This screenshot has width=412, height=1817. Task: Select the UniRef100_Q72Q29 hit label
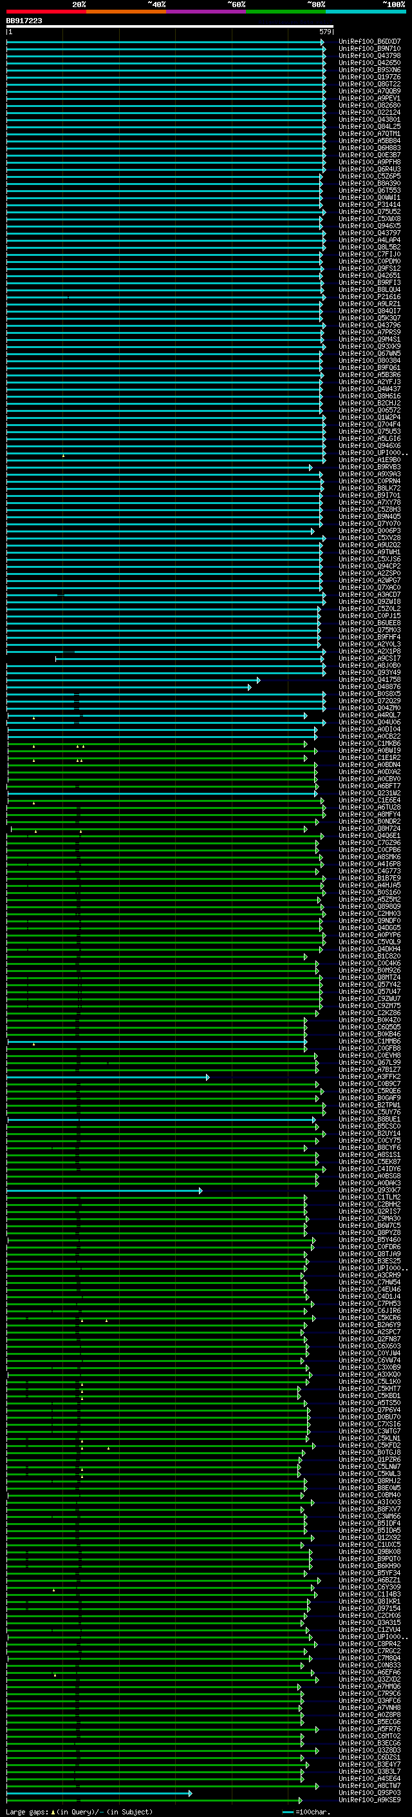370,702
